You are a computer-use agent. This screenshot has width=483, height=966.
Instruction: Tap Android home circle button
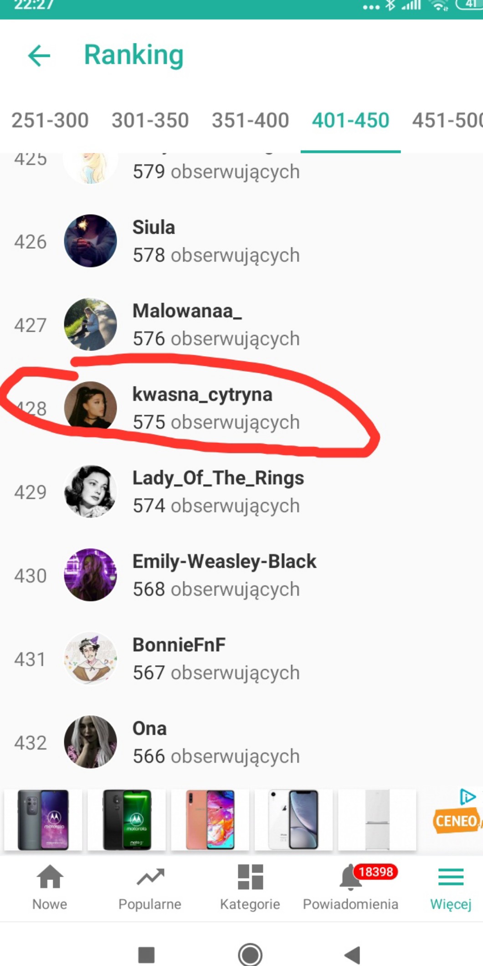click(x=250, y=953)
